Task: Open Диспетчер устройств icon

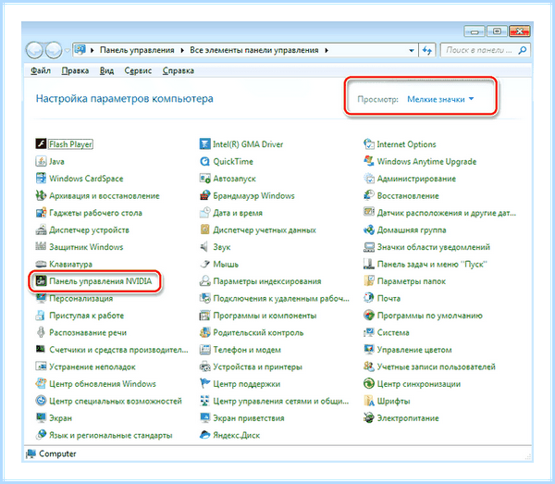Action: click(41, 230)
